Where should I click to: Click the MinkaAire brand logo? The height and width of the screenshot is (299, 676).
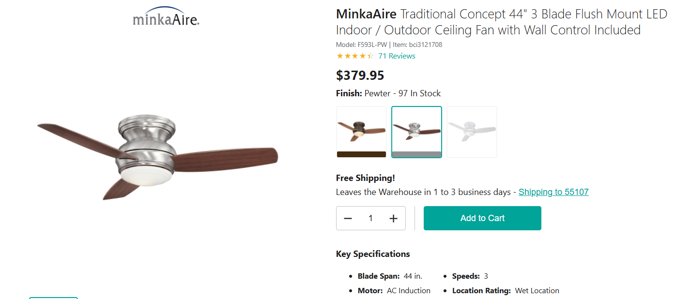point(166,16)
